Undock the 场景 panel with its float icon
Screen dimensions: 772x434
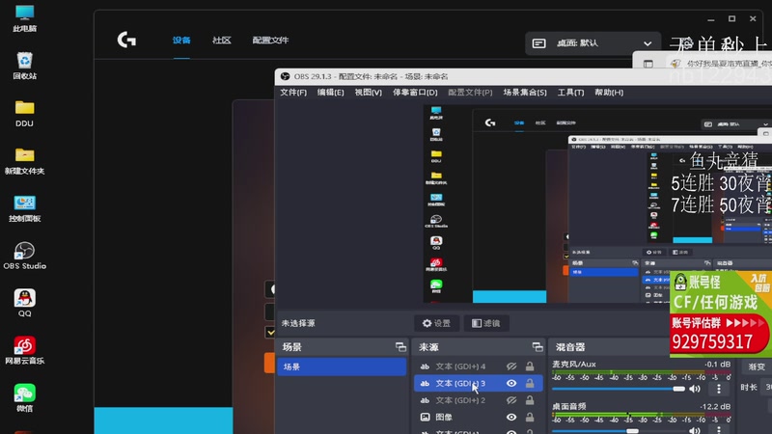click(400, 347)
